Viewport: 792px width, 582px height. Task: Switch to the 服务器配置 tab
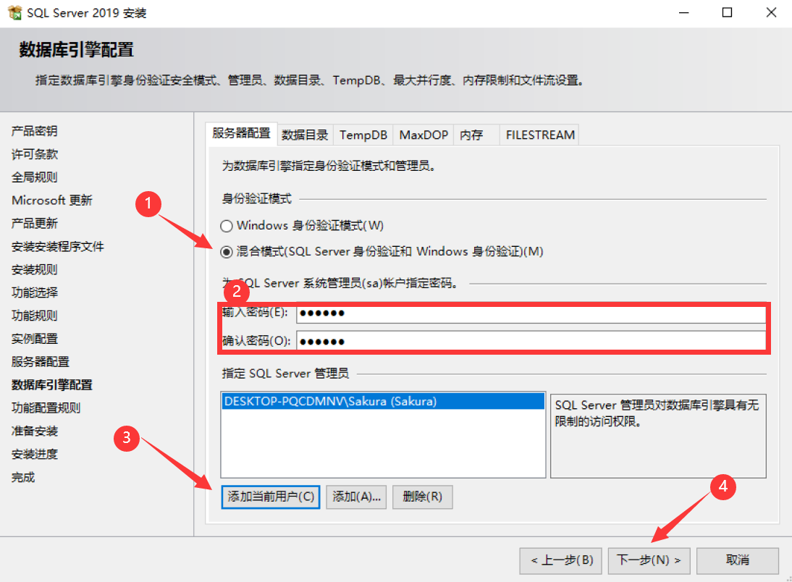242,134
